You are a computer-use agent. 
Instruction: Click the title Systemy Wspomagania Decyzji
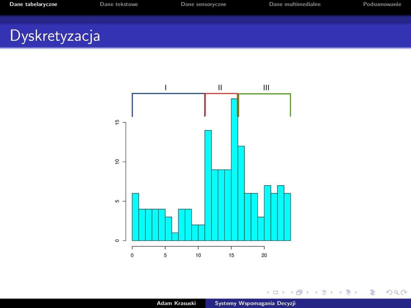point(255,303)
